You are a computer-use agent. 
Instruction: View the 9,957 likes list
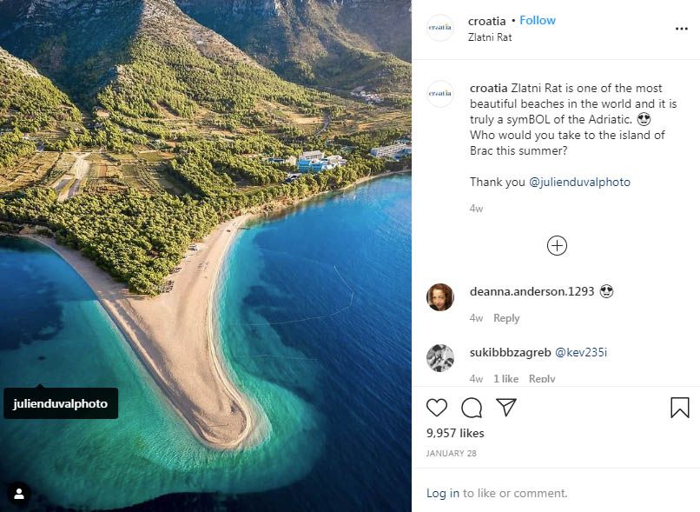coord(456,433)
